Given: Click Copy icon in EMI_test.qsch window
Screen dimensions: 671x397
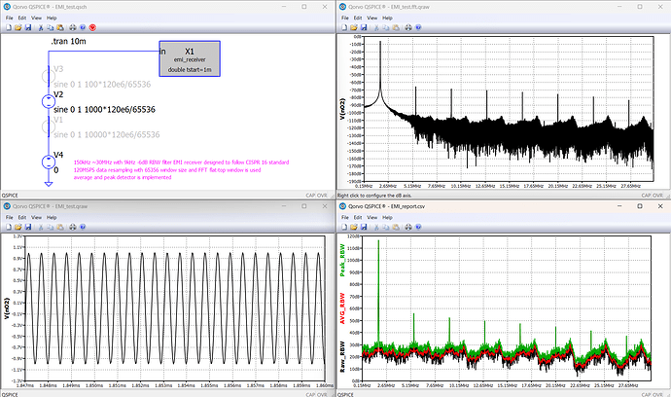Looking at the screenshot, I should point(51,27).
